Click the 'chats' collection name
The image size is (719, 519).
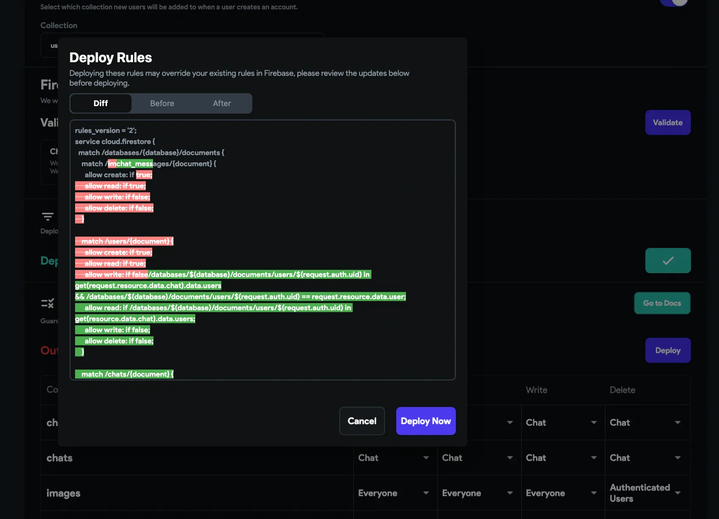coord(59,458)
